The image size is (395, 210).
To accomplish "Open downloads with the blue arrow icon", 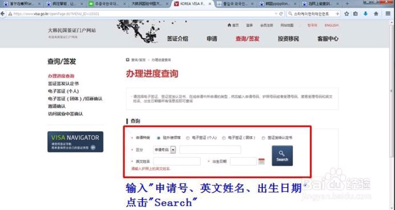I will coord(366,14).
